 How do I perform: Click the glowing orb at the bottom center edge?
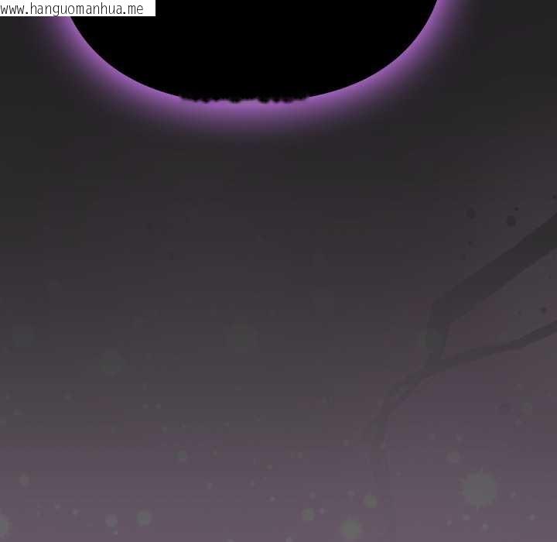pyautogui.click(x=350, y=529)
